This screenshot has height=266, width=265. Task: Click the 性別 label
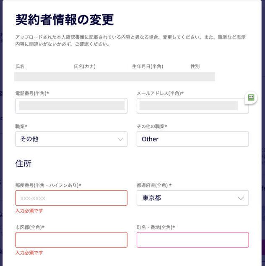point(195,66)
